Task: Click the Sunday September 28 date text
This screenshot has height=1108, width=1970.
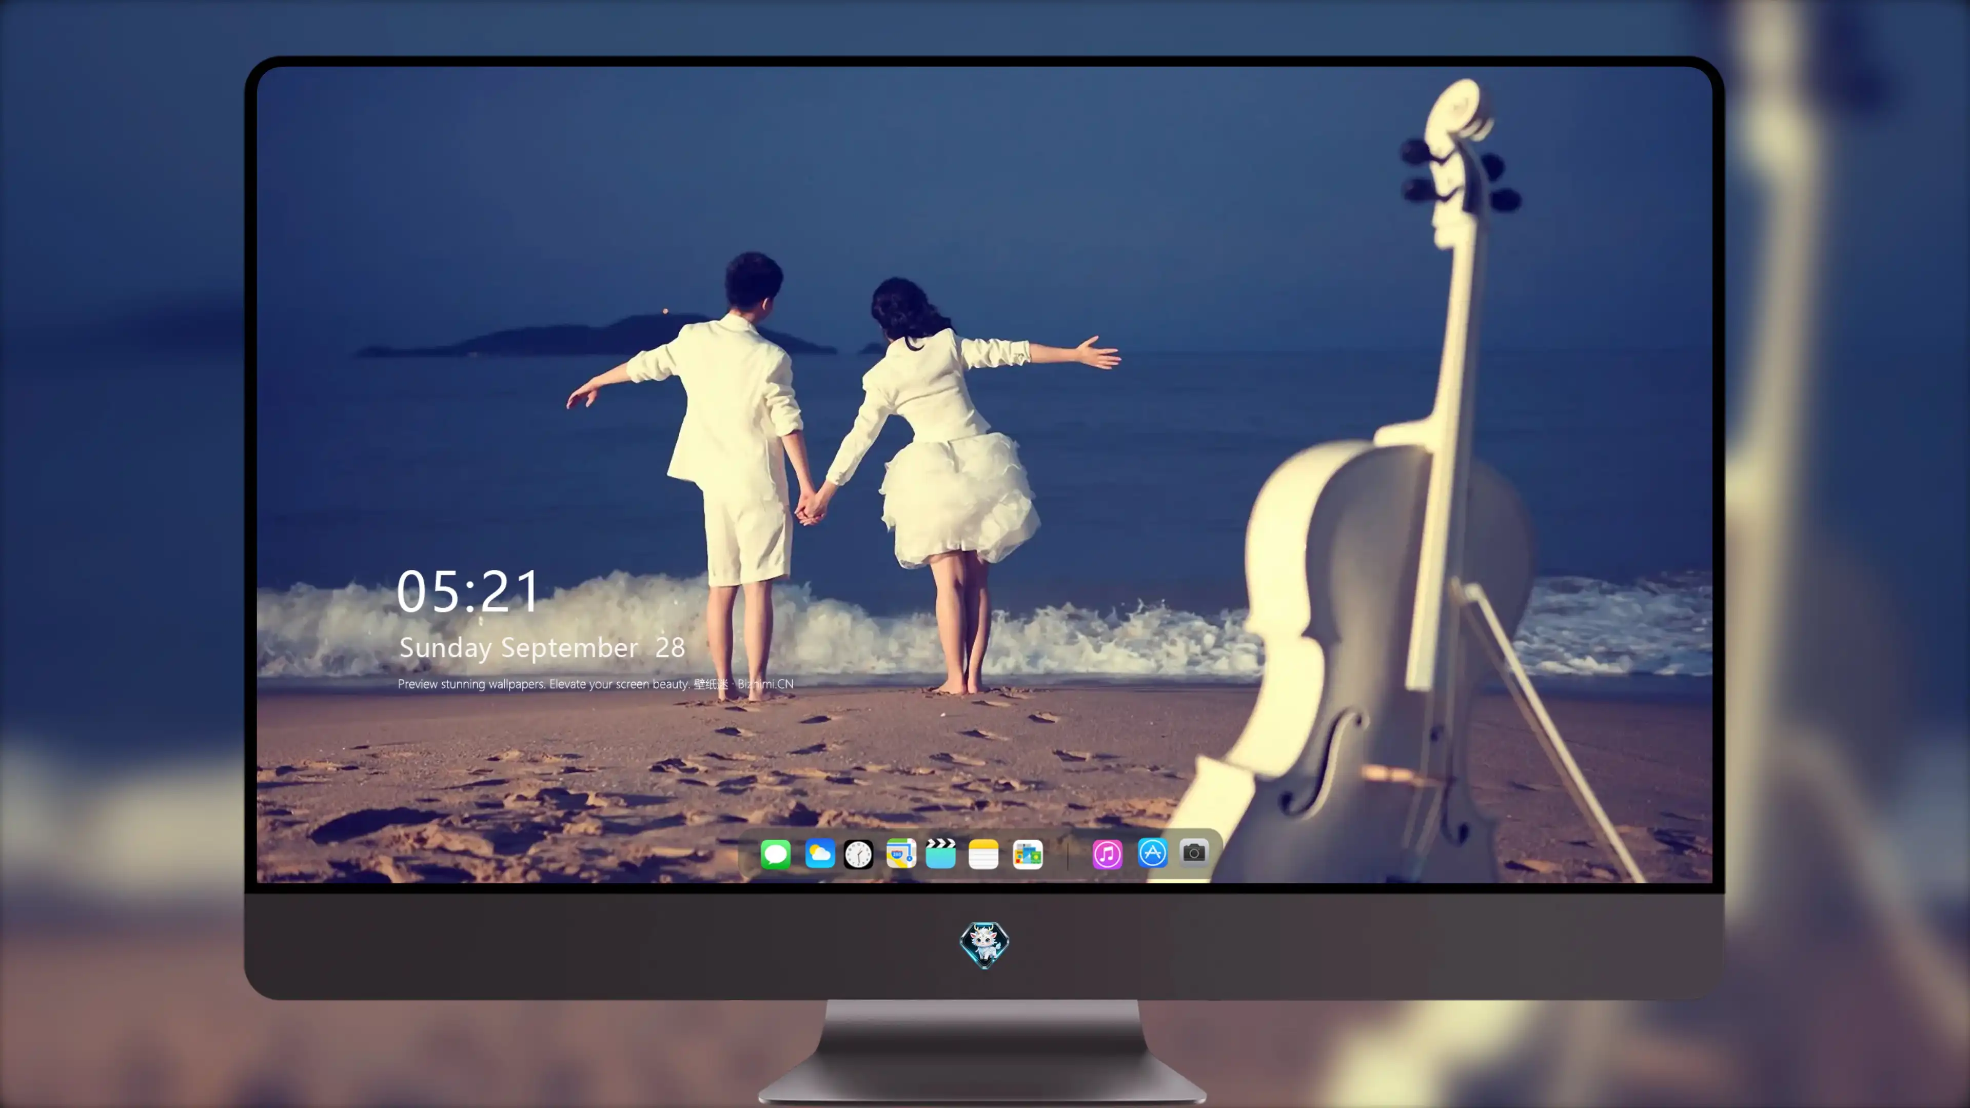Action: point(542,648)
